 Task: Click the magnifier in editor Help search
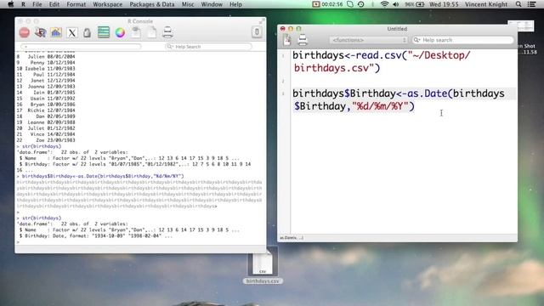[x=417, y=40]
